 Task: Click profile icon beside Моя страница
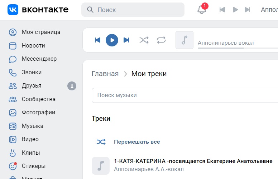tap(13, 33)
